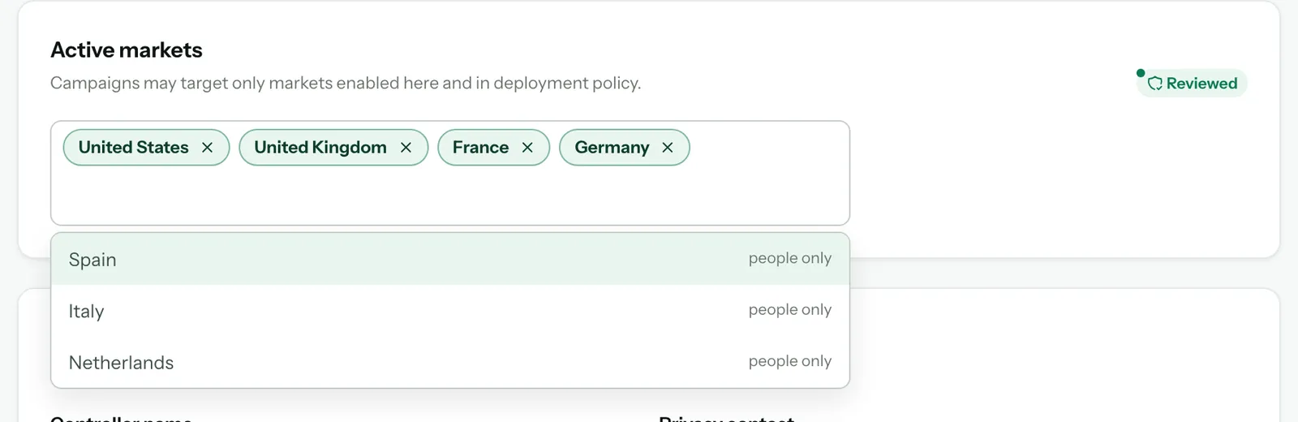1298x422 pixels.
Task: Remove the United States market chip
Action: click(x=207, y=148)
